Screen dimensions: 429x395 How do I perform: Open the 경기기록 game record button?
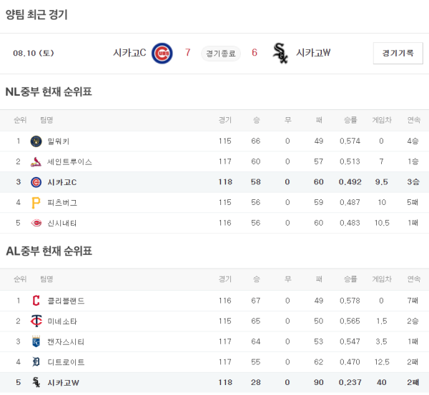click(398, 53)
